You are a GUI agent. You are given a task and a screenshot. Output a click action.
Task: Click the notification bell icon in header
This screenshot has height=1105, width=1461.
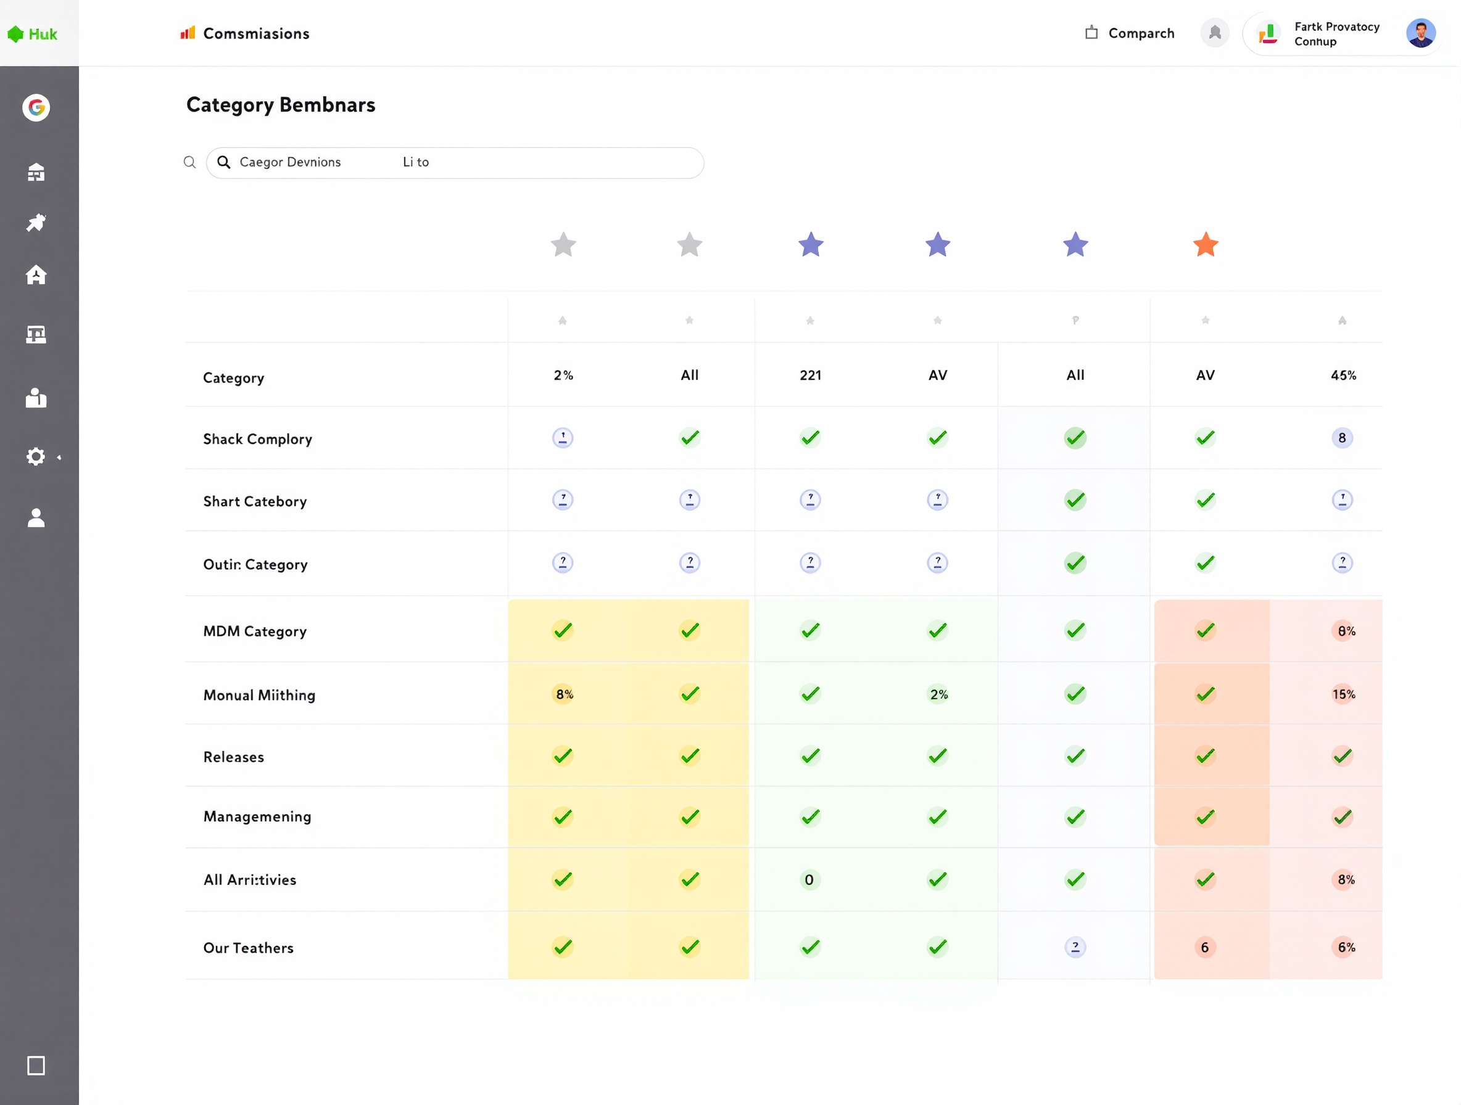coord(1215,33)
